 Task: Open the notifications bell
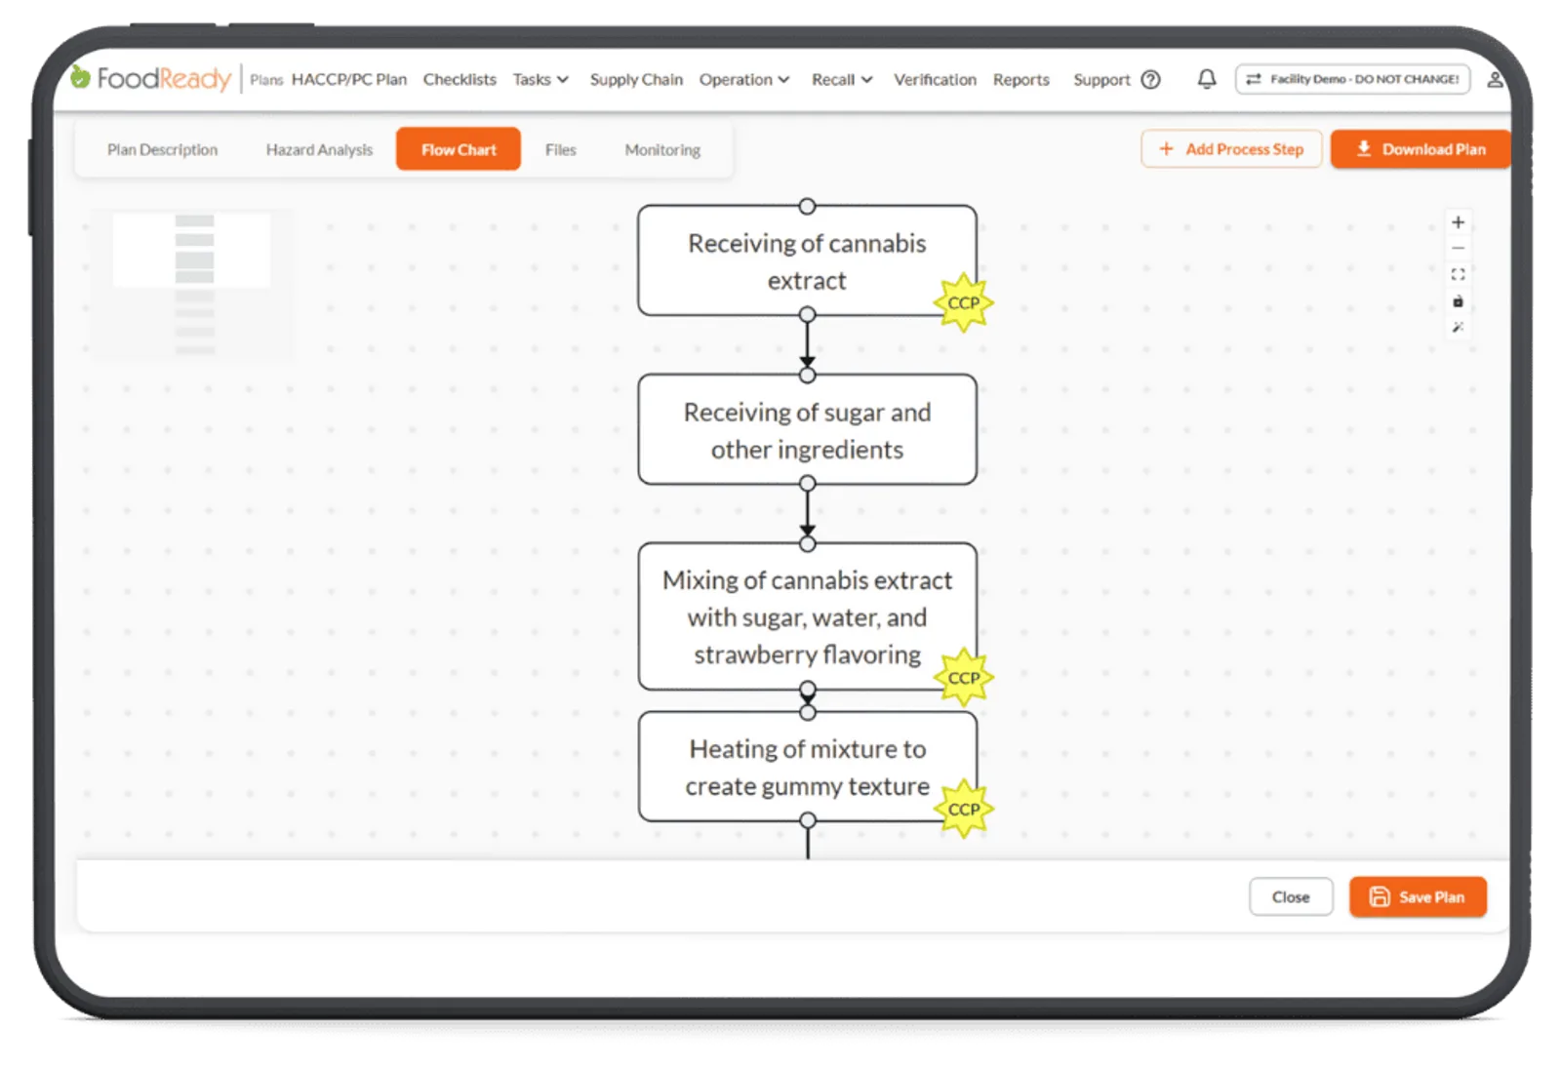point(1207,79)
